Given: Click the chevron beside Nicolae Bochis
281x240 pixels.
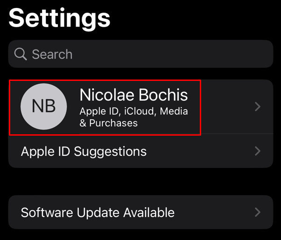Looking at the screenshot, I should click(x=258, y=107).
